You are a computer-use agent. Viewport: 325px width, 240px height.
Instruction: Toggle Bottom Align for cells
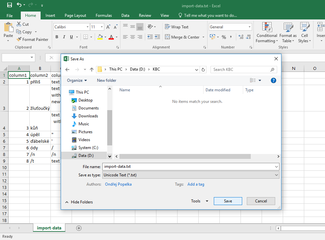click(x=140, y=26)
